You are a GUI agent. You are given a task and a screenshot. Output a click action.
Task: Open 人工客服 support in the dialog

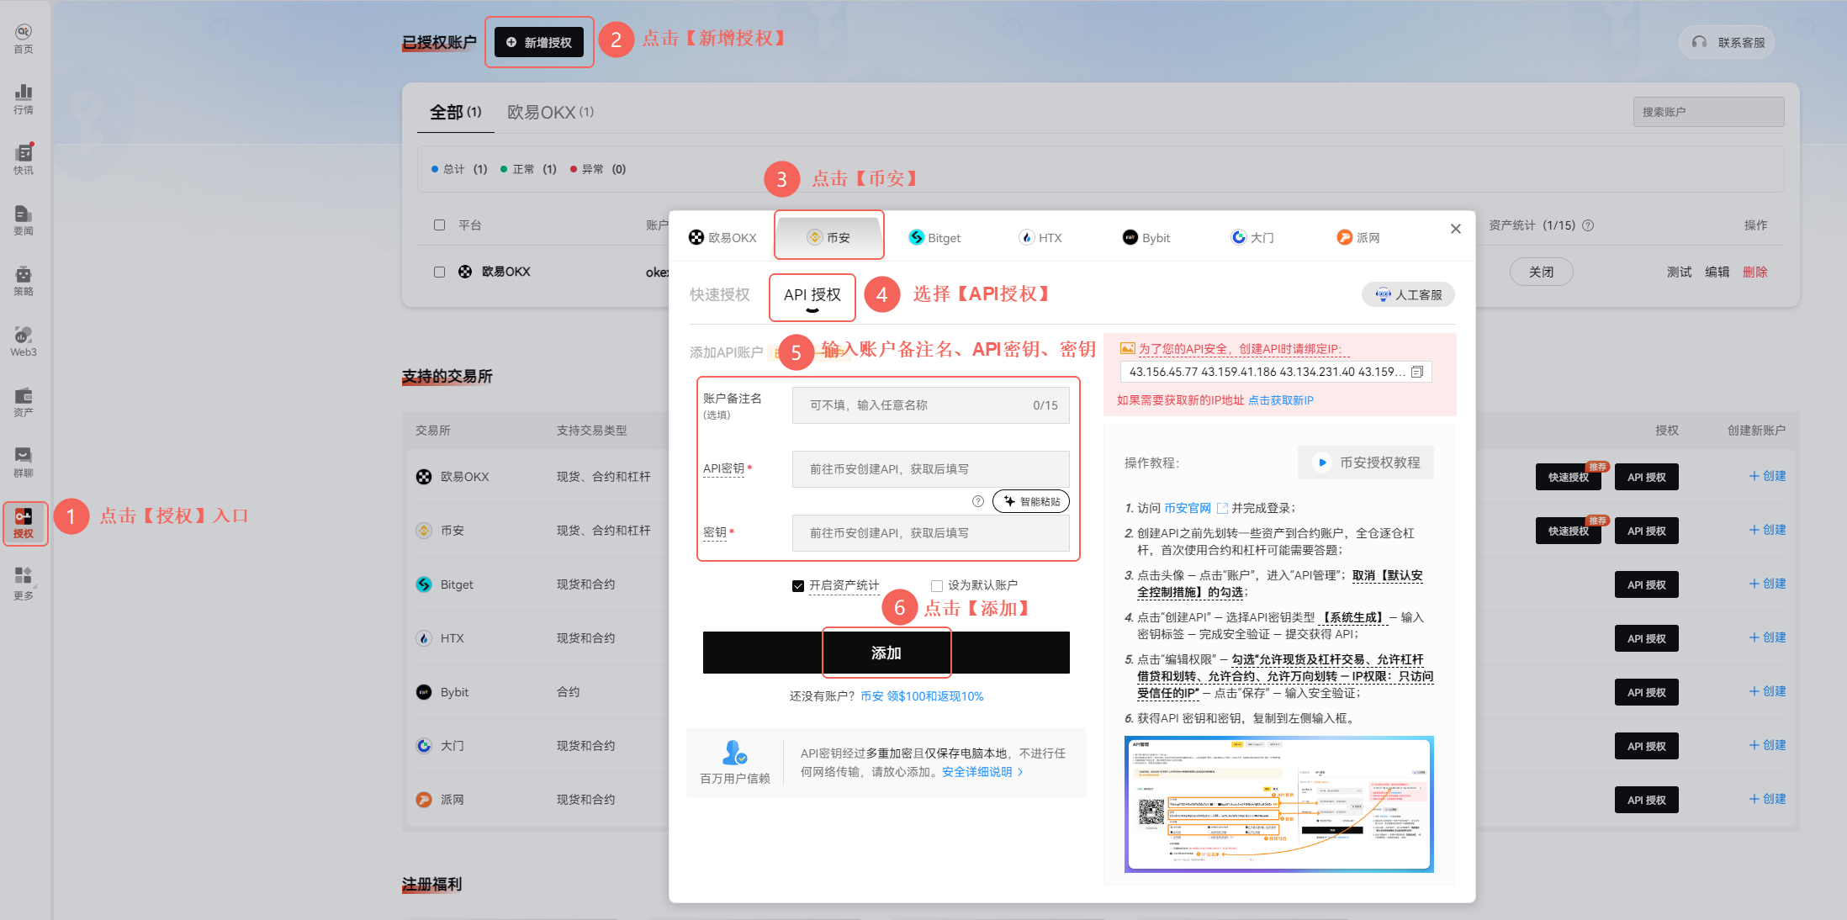(1408, 294)
